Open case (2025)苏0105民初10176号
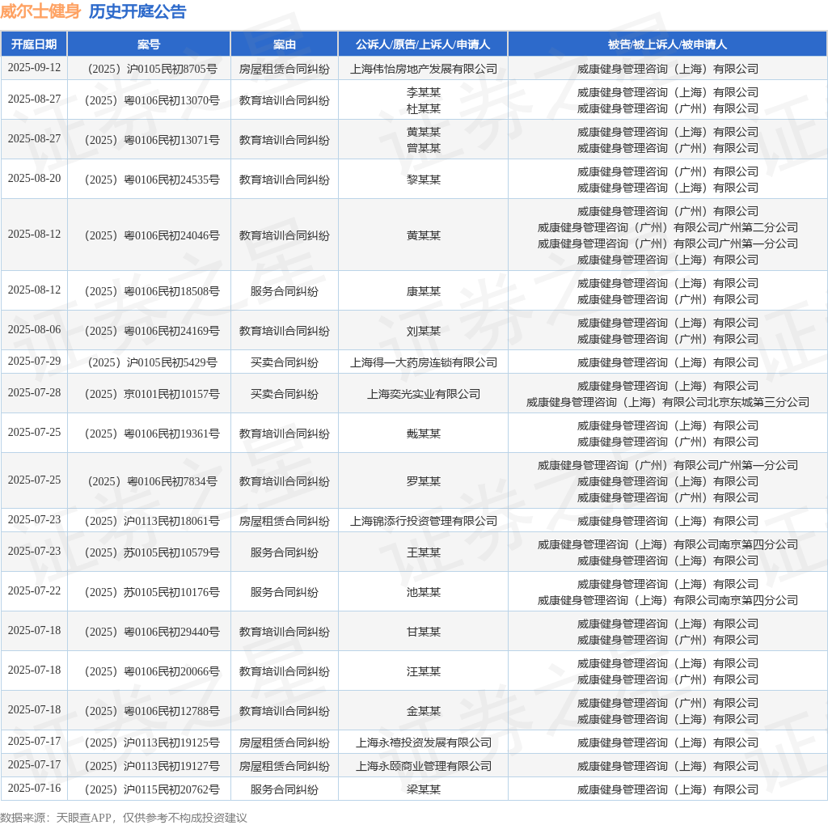This screenshot has width=828, height=825. (149, 592)
